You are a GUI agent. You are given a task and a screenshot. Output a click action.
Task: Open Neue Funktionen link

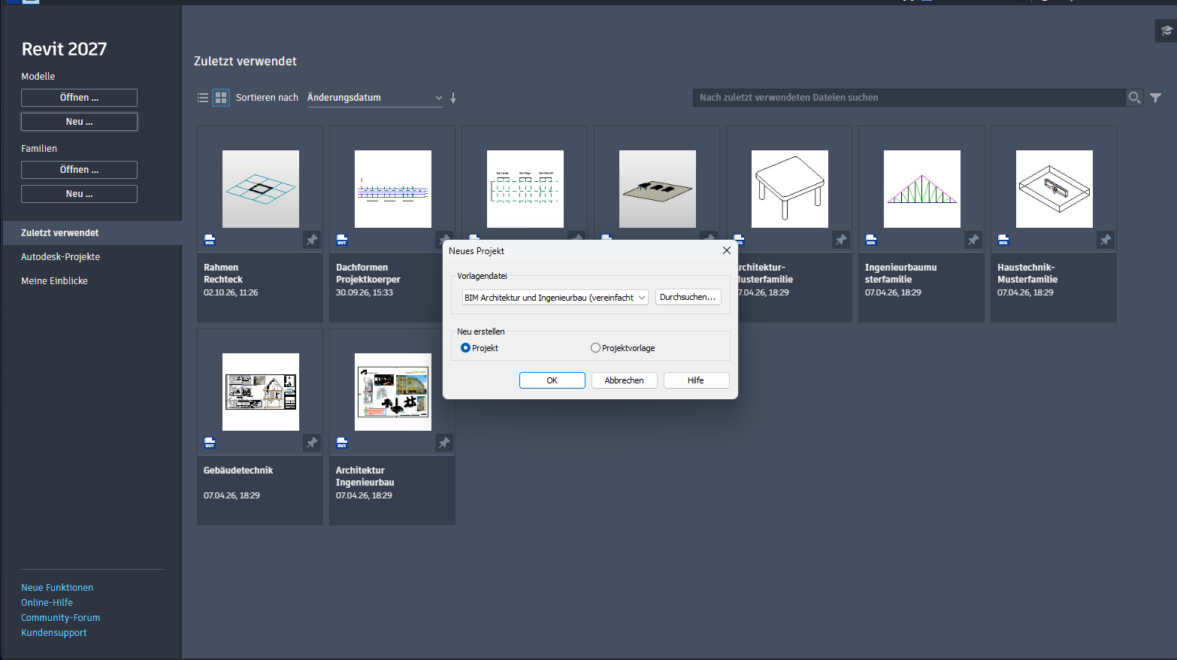click(57, 588)
